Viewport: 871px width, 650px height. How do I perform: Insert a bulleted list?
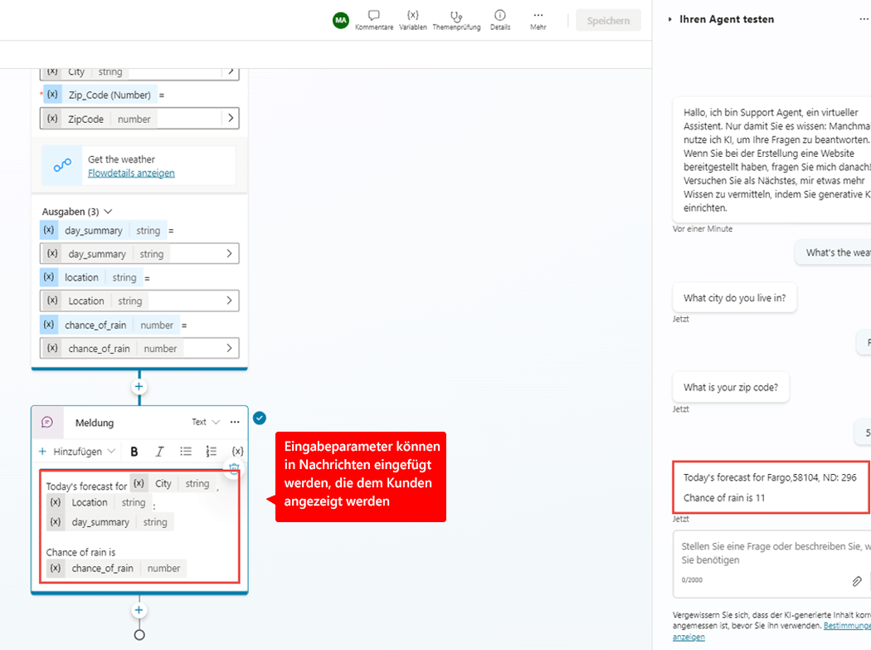click(186, 452)
